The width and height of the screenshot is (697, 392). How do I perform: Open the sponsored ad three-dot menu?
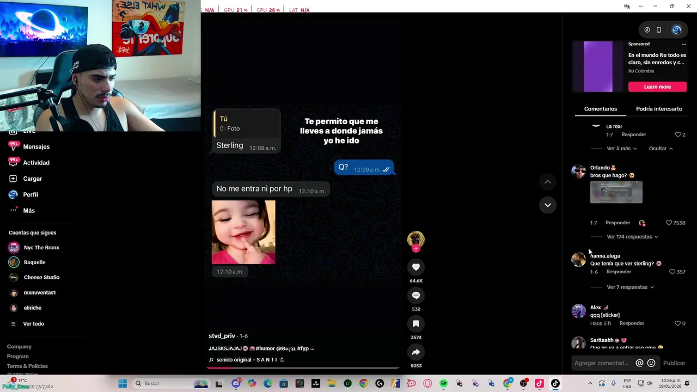click(684, 44)
